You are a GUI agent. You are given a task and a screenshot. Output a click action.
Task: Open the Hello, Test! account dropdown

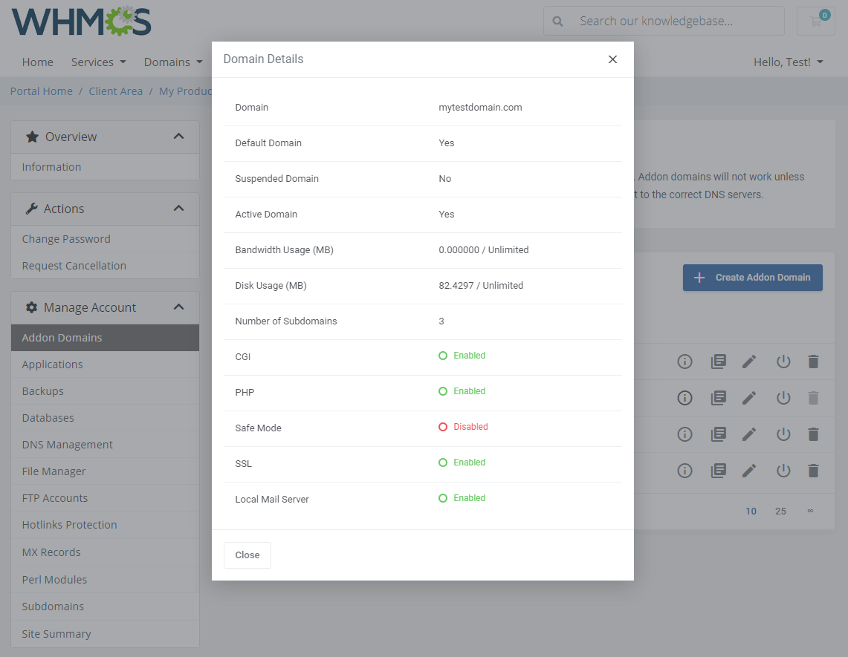point(788,62)
